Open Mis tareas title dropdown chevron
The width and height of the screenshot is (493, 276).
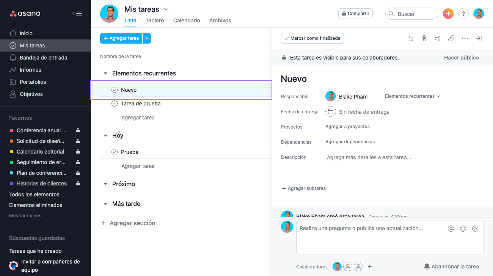(166, 9)
